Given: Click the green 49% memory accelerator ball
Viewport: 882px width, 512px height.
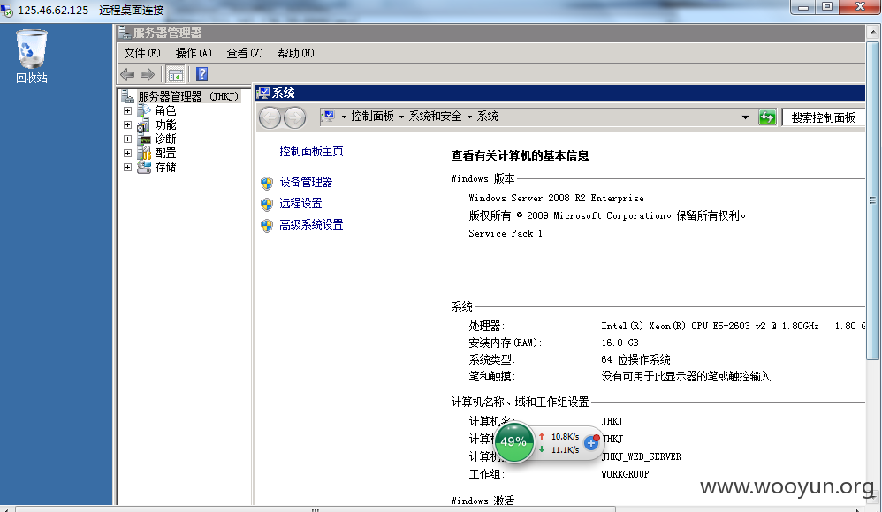Looking at the screenshot, I should click(513, 441).
